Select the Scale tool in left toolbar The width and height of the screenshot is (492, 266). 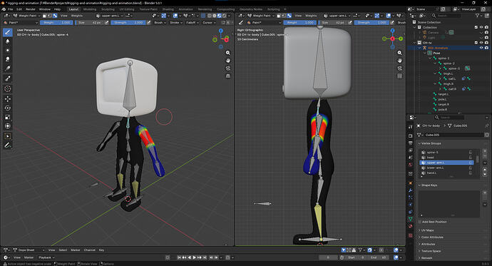pyautogui.click(x=8, y=117)
